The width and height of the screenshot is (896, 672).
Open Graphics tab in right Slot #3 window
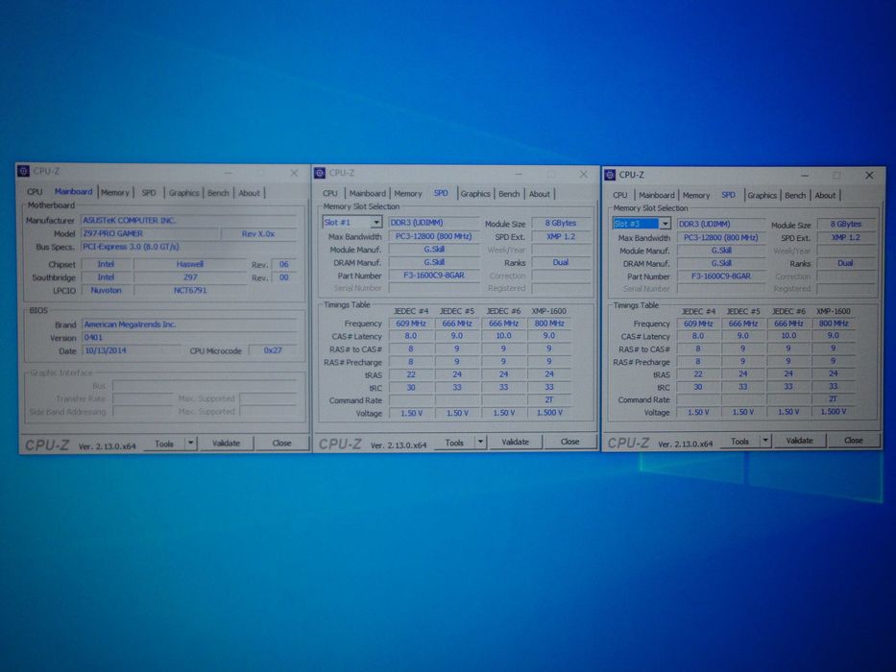(x=763, y=196)
